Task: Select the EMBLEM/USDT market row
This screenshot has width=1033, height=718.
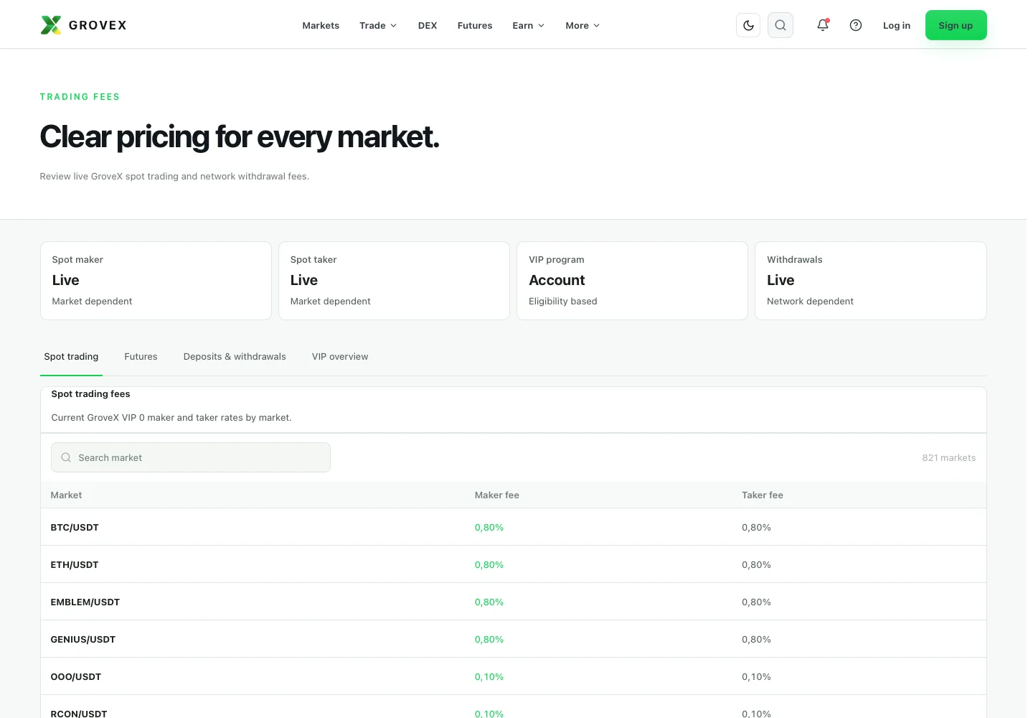Action: [x=514, y=602]
